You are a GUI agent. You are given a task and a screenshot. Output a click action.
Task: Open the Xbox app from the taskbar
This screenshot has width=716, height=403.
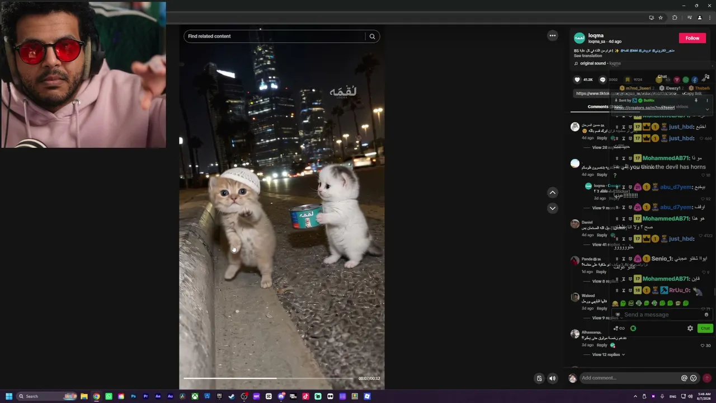(x=195, y=396)
